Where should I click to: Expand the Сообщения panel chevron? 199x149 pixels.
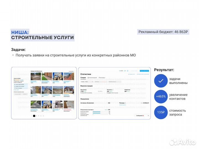coord(148,116)
